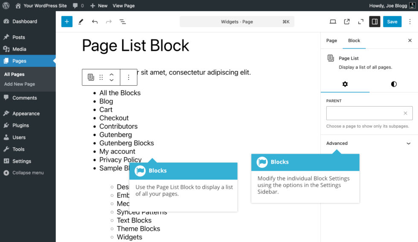Switch to the Page tab
This screenshot has width=418, height=242.
332,40
